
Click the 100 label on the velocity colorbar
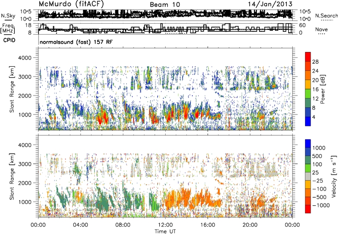tap(317, 164)
